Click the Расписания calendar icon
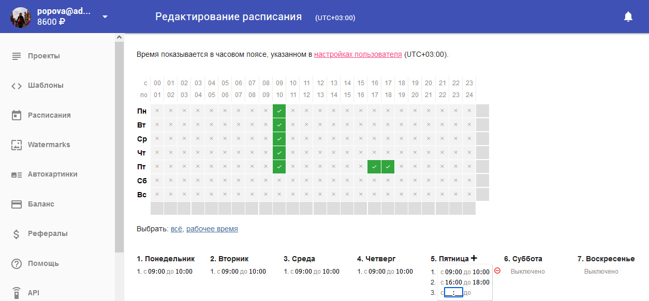The width and height of the screenshot is (649, 301). [17, 115]
